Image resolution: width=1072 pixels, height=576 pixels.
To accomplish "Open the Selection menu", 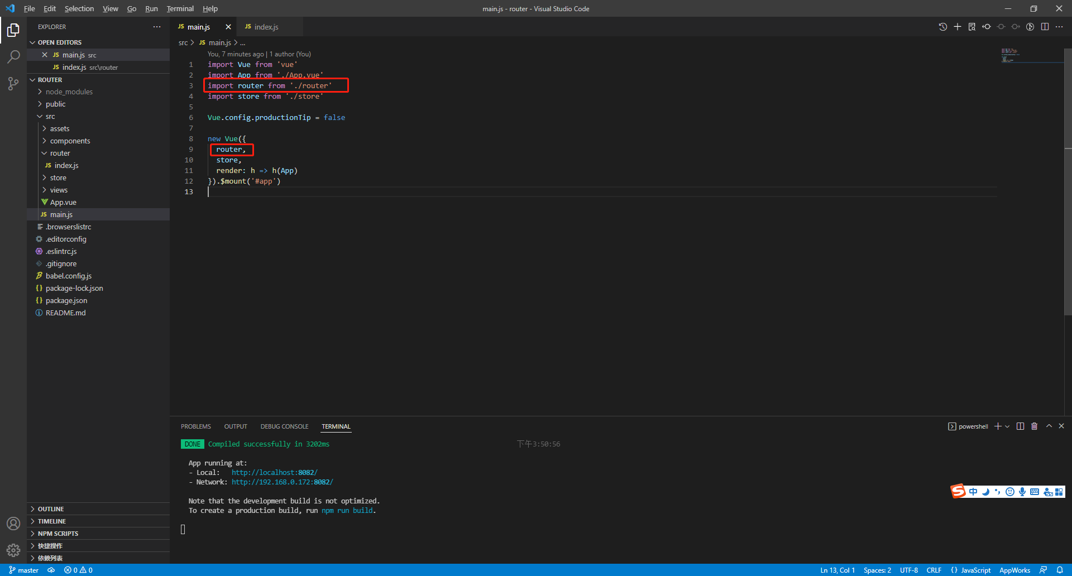I will tap(79, 8).
